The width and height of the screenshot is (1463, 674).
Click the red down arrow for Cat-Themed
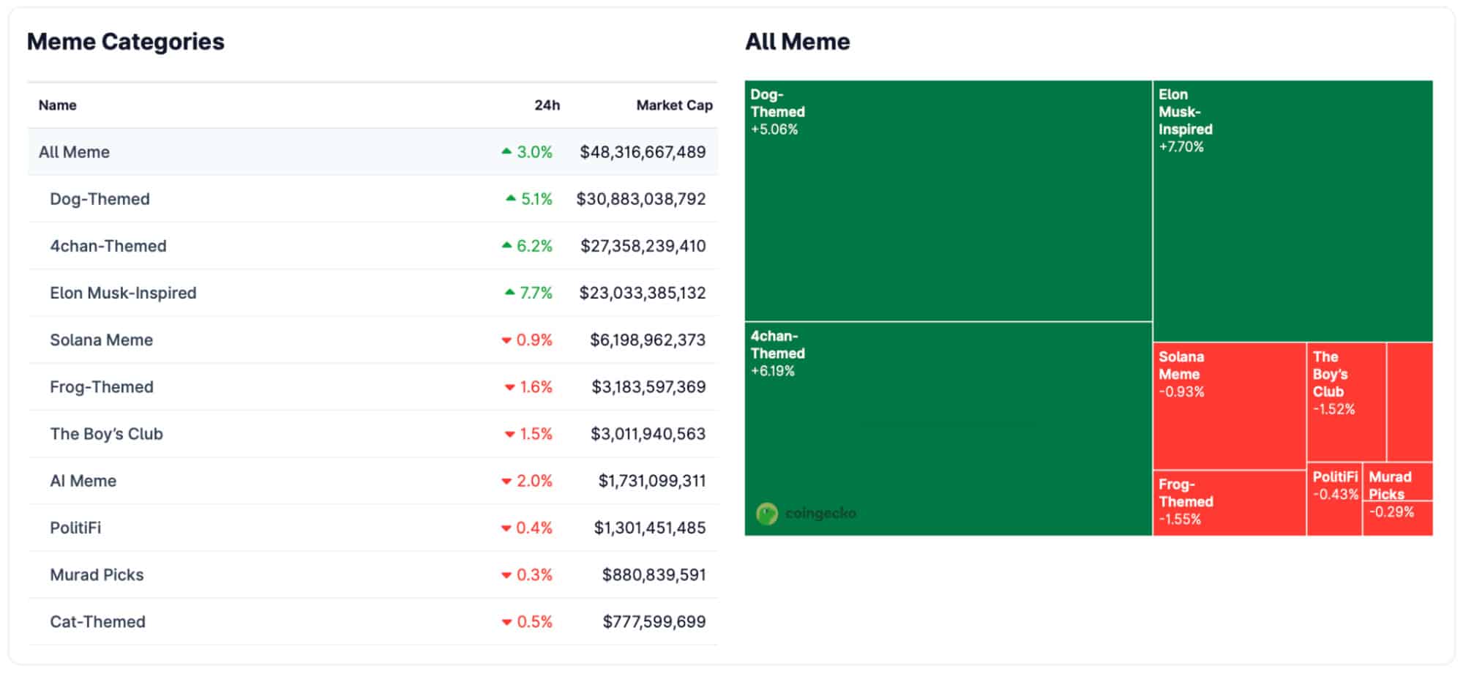(506, 623)
